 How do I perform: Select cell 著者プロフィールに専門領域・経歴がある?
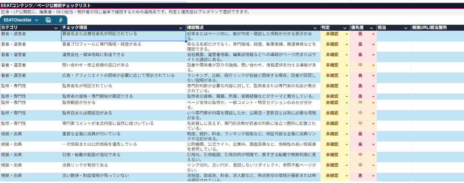[123, 46]
